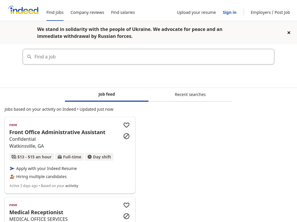Click 'Confidential' company name

(x=23, y=139)
